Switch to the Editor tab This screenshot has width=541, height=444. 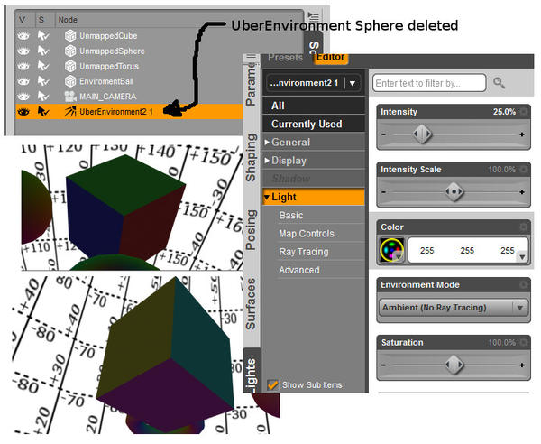(331, 58)
